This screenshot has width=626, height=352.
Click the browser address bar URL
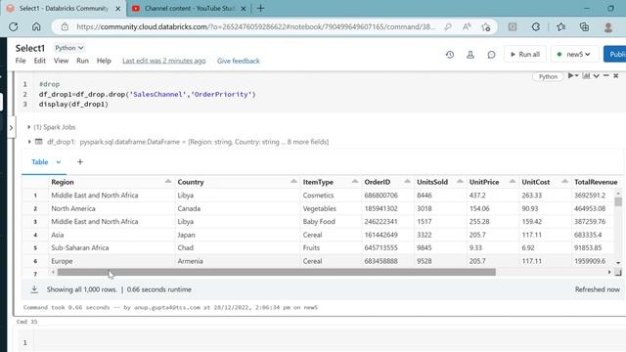255,26
